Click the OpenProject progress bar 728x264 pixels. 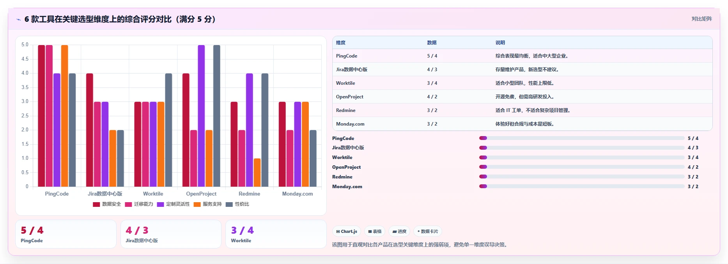tap(582, 167)
